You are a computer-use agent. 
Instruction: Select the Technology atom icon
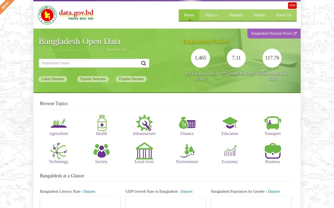click(59, 151)
